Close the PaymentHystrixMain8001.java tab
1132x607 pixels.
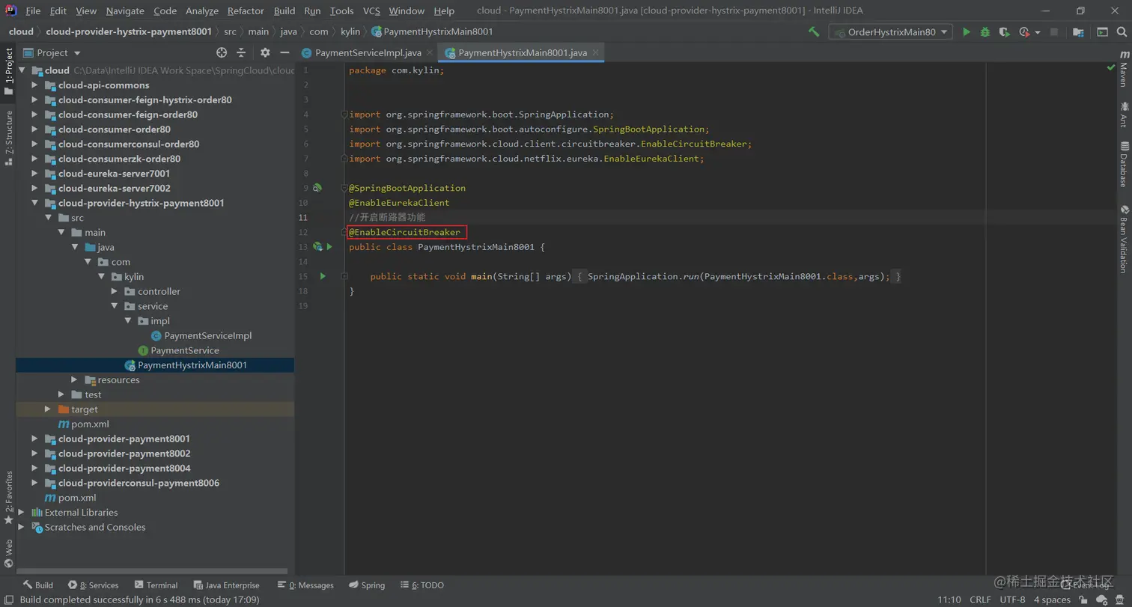(x=596, y=53)
